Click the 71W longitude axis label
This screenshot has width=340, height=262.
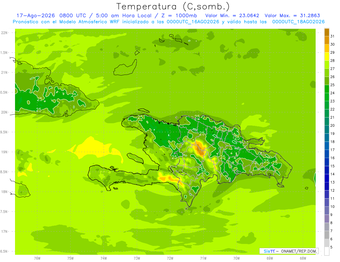coord(203,258)
